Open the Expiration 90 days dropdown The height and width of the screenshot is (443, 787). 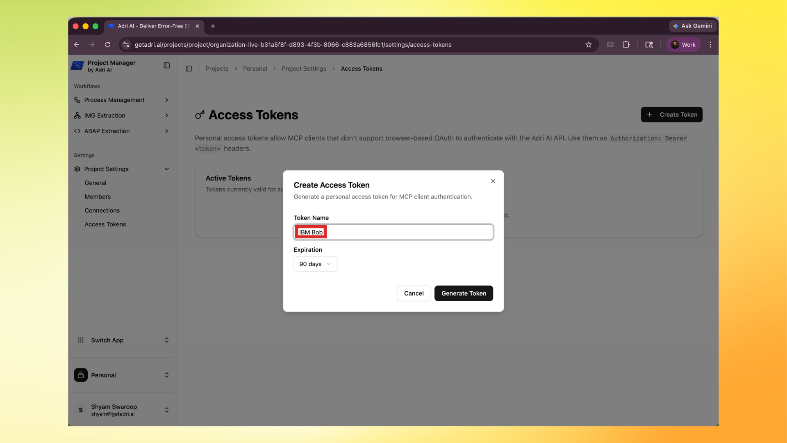click(315, 264)
